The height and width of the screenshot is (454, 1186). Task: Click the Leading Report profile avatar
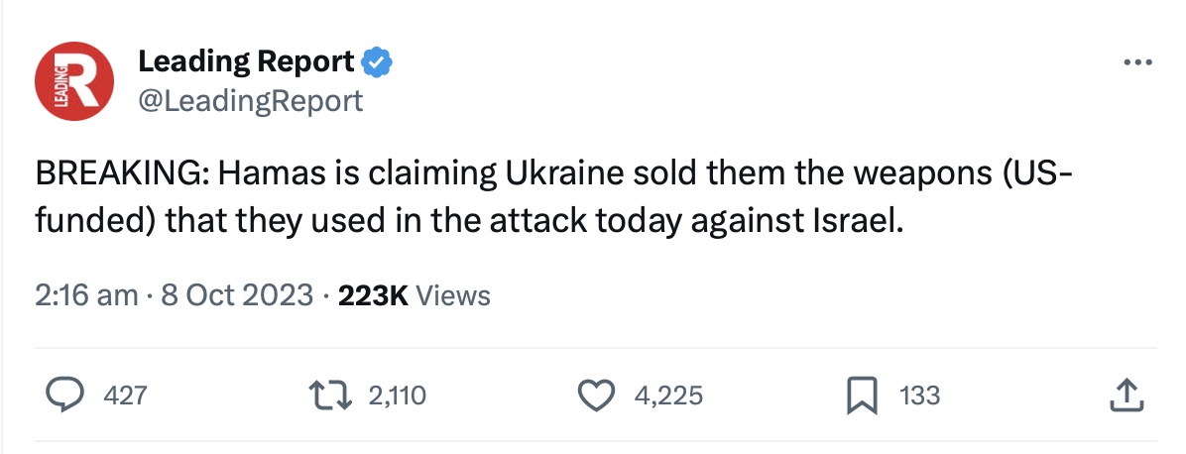coord(74,81)
